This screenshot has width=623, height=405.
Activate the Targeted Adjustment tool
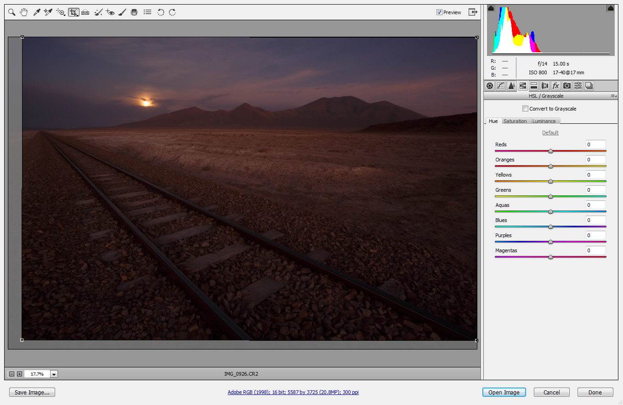[x=61, y=12]
